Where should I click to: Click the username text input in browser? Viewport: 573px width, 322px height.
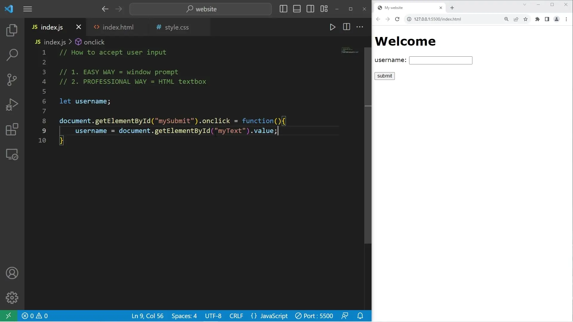pos(440,60)
